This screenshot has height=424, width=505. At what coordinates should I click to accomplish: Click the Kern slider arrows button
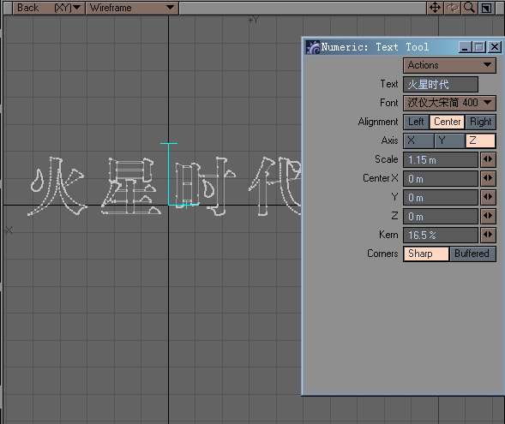click(488, 235)
